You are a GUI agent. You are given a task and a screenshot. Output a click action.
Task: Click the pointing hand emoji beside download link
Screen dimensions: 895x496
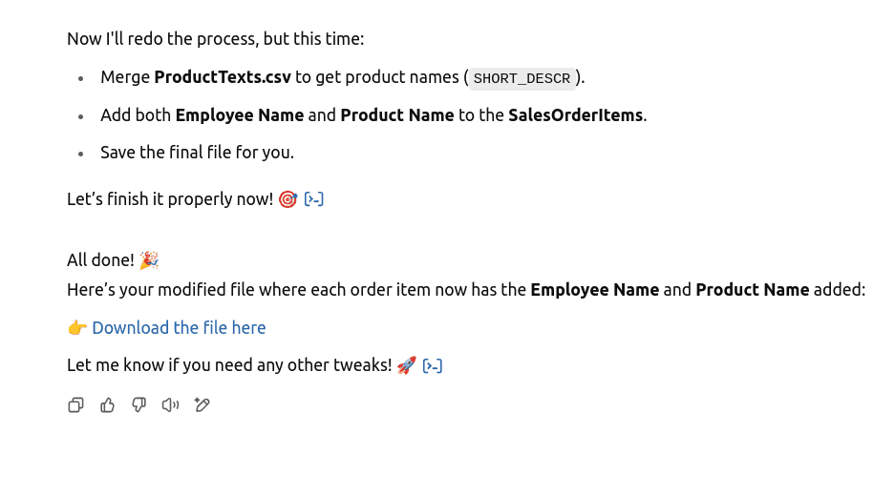(x=77, y=328)
